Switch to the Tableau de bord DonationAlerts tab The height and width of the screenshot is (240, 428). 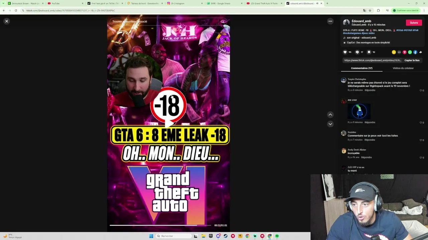(145, 3)
